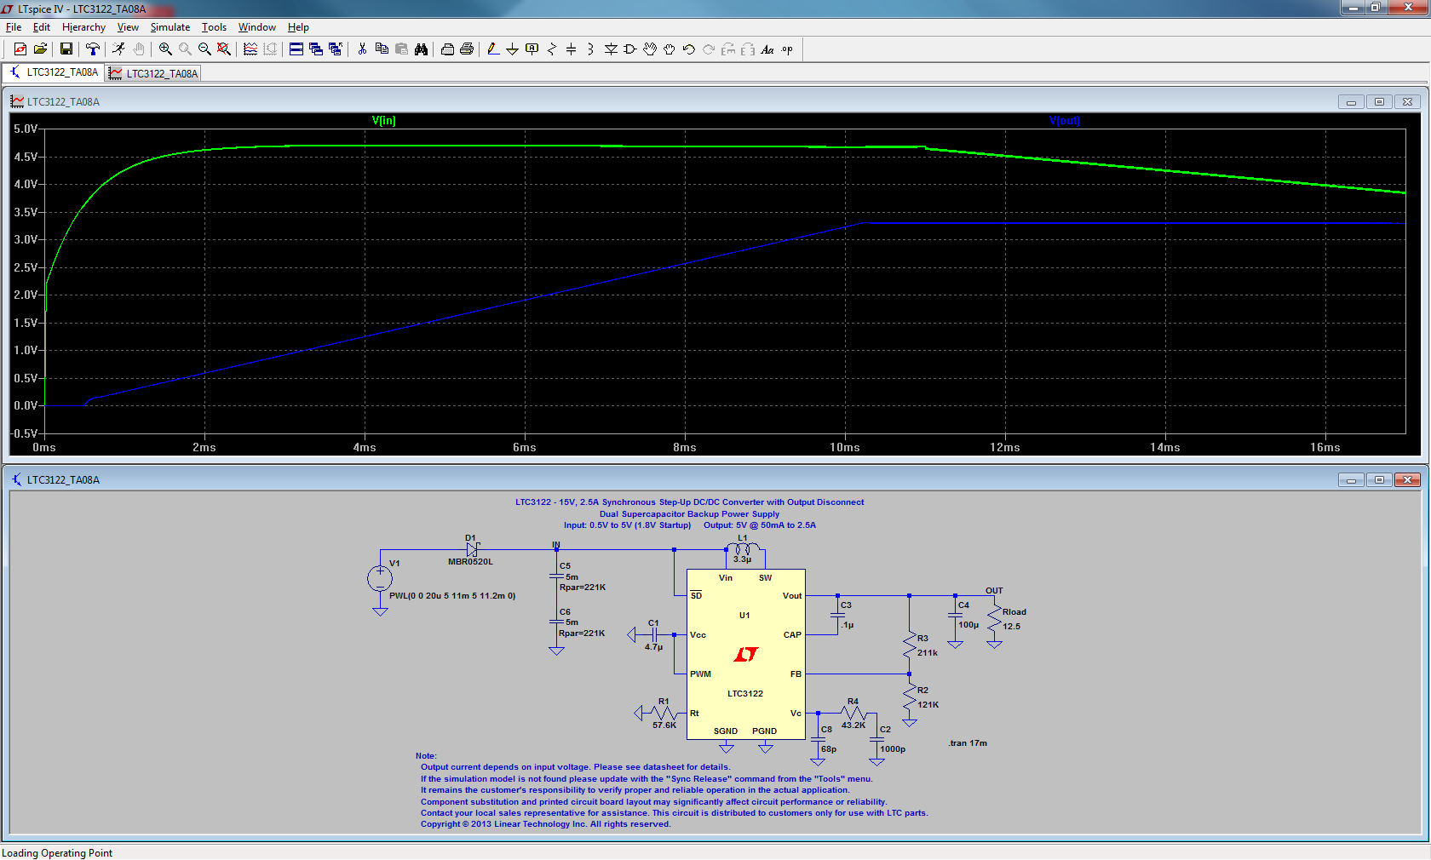Select the Diode placement tool

tap(611, 49)
